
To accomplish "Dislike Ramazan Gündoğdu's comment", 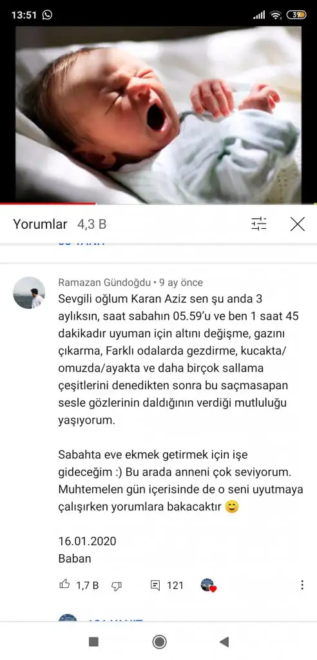I will (117, 585).
